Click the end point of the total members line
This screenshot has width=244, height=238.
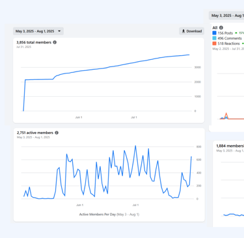(x=189, y=55)
